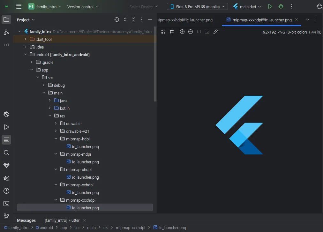
Task: Zoom out of the image
Action: (191, 32)
